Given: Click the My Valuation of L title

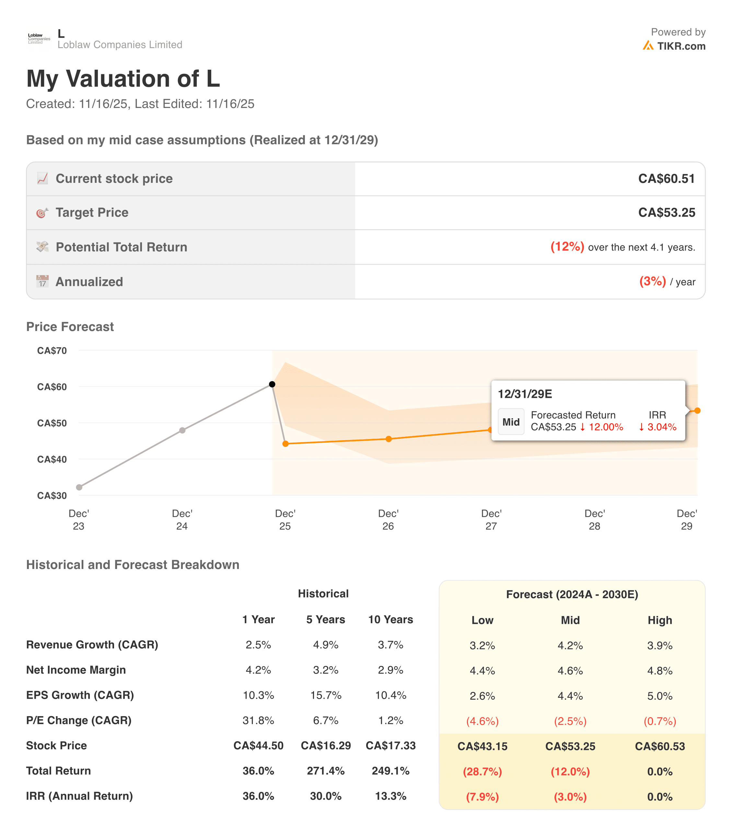Looking at the screenshot, I should pos(123,78).
